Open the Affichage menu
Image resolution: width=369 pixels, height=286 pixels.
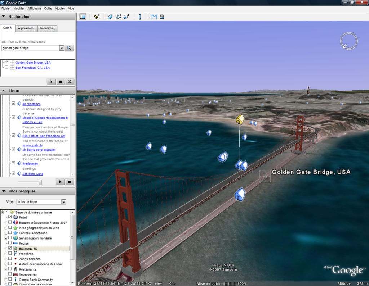[34, 8]
